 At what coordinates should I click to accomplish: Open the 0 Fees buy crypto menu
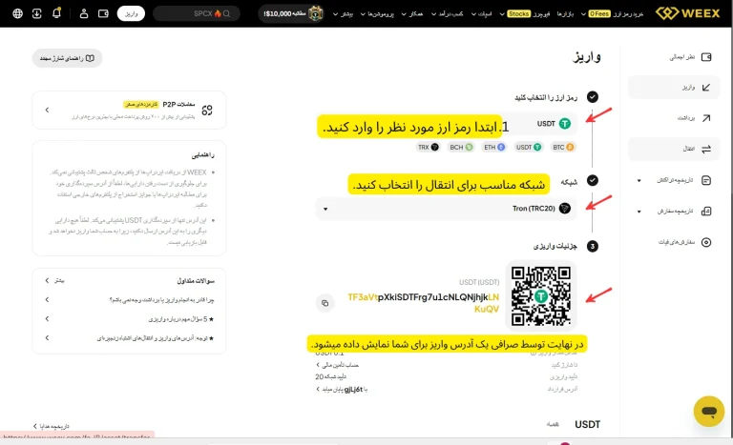click(613, 14)
